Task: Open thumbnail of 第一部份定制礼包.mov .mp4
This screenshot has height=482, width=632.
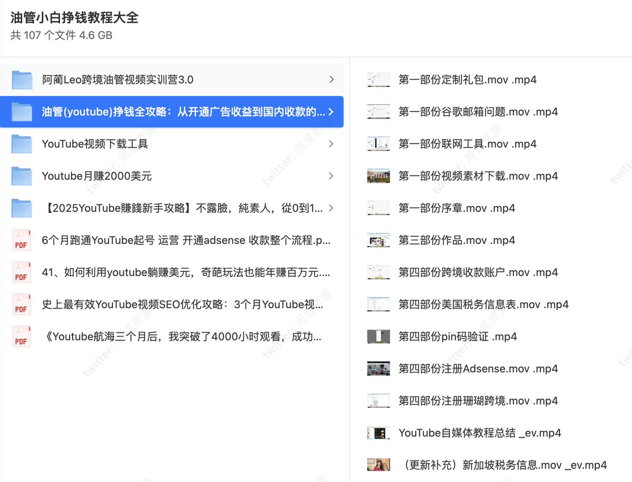Action: (x=379, y=80)
